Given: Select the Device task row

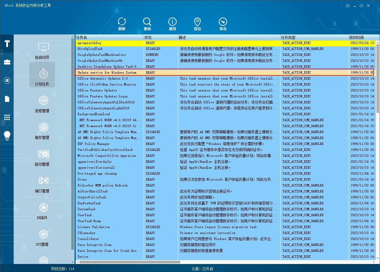Looking at the screenshot, I should tap(226, 257).
